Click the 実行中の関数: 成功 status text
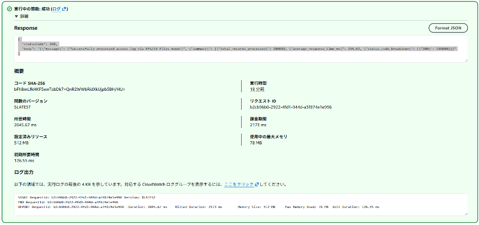Screen dimensions: 479x225 tap(32, 9)
